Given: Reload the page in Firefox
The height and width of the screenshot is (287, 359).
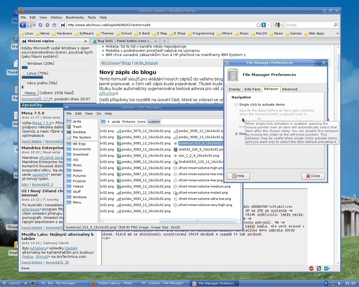Looking at the screenshot, I should tap(40, 25).
